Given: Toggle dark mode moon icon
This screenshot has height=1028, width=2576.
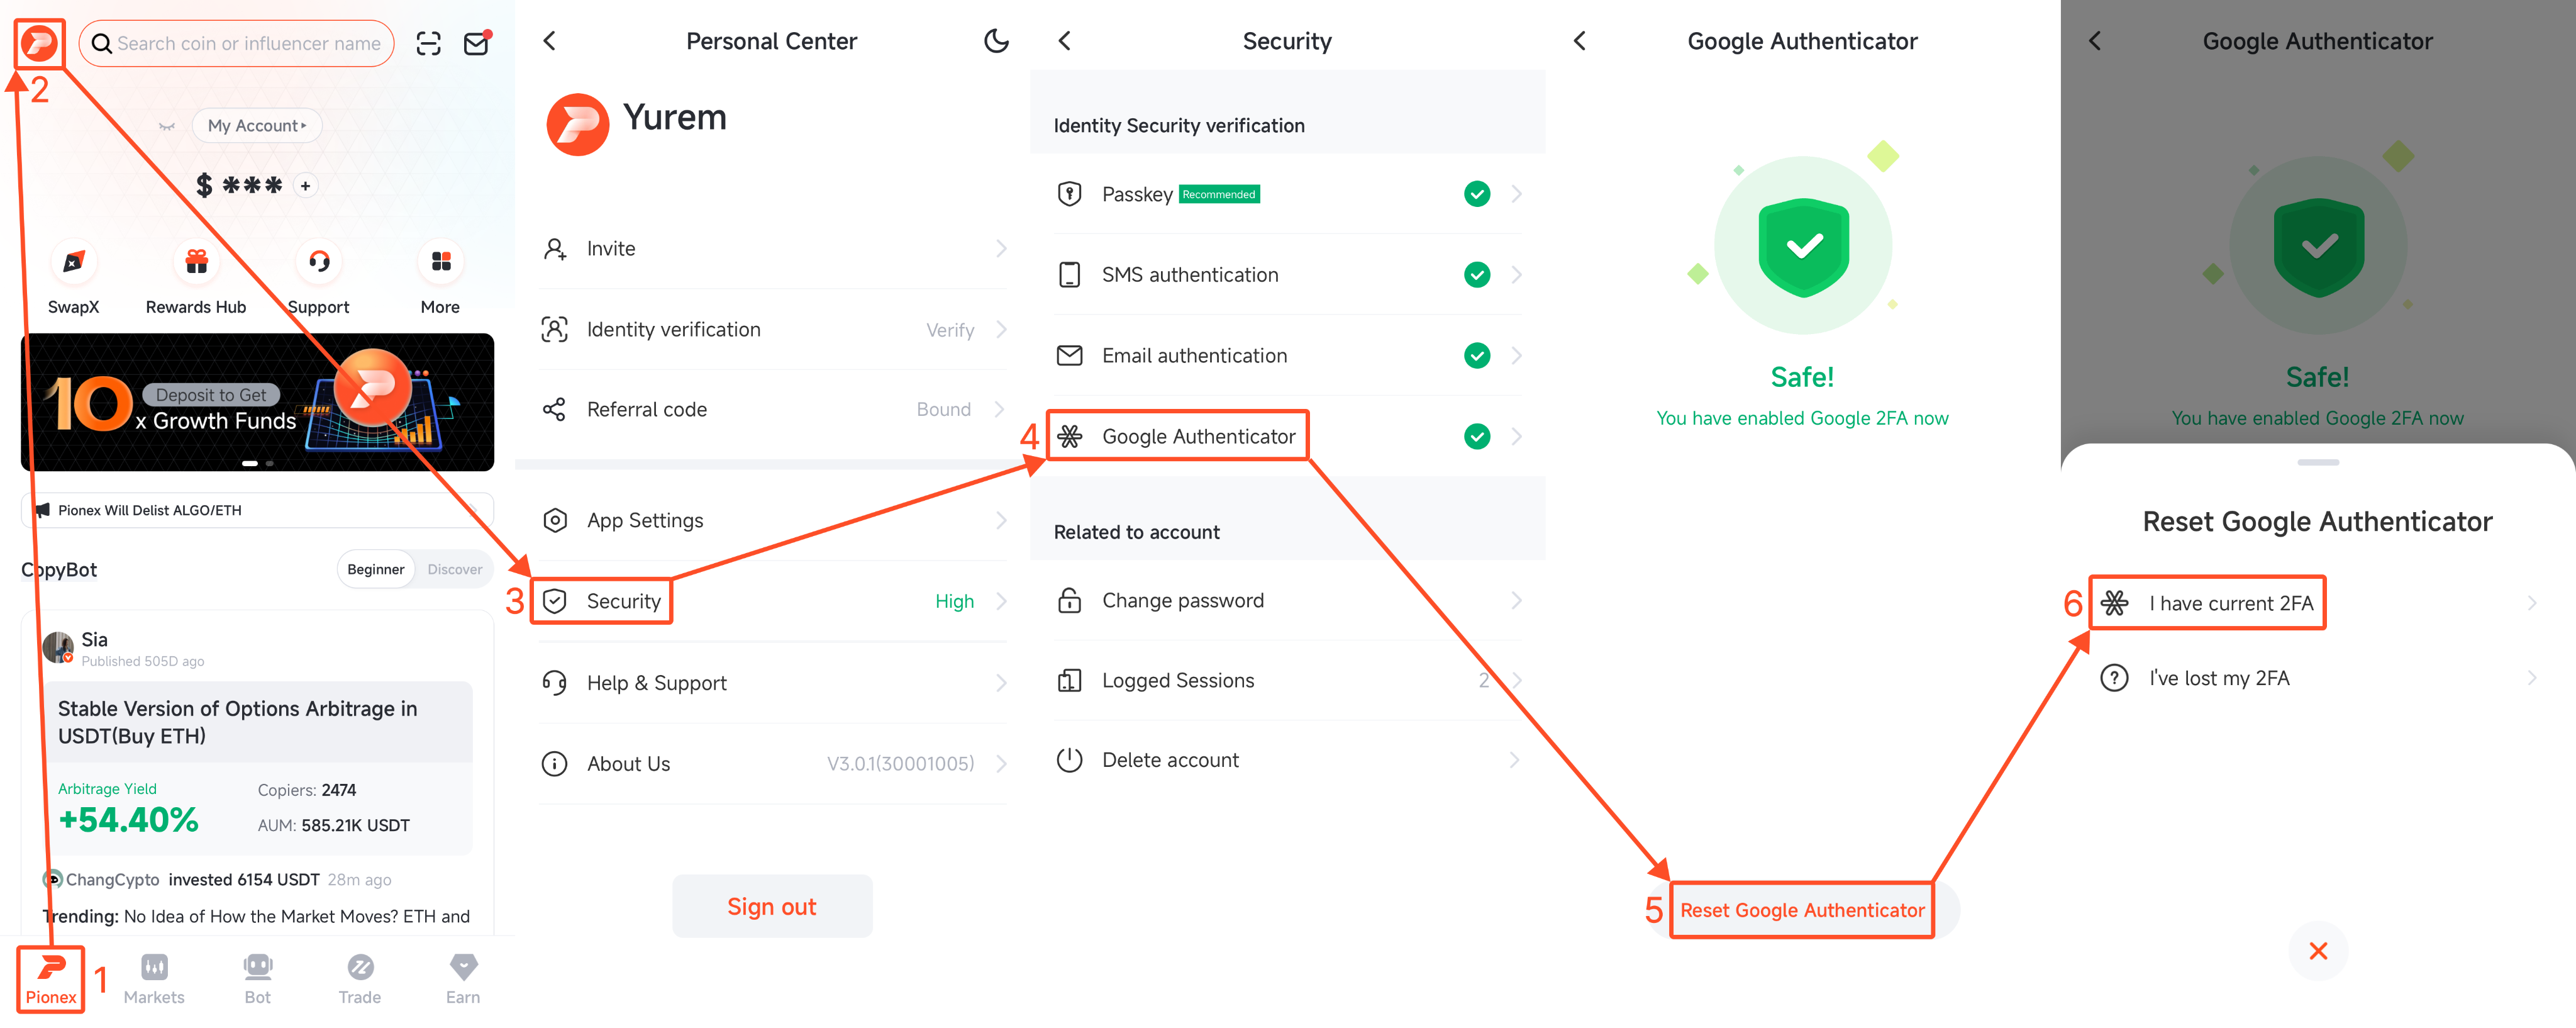Looking at the screenshot, I should 996,41.
